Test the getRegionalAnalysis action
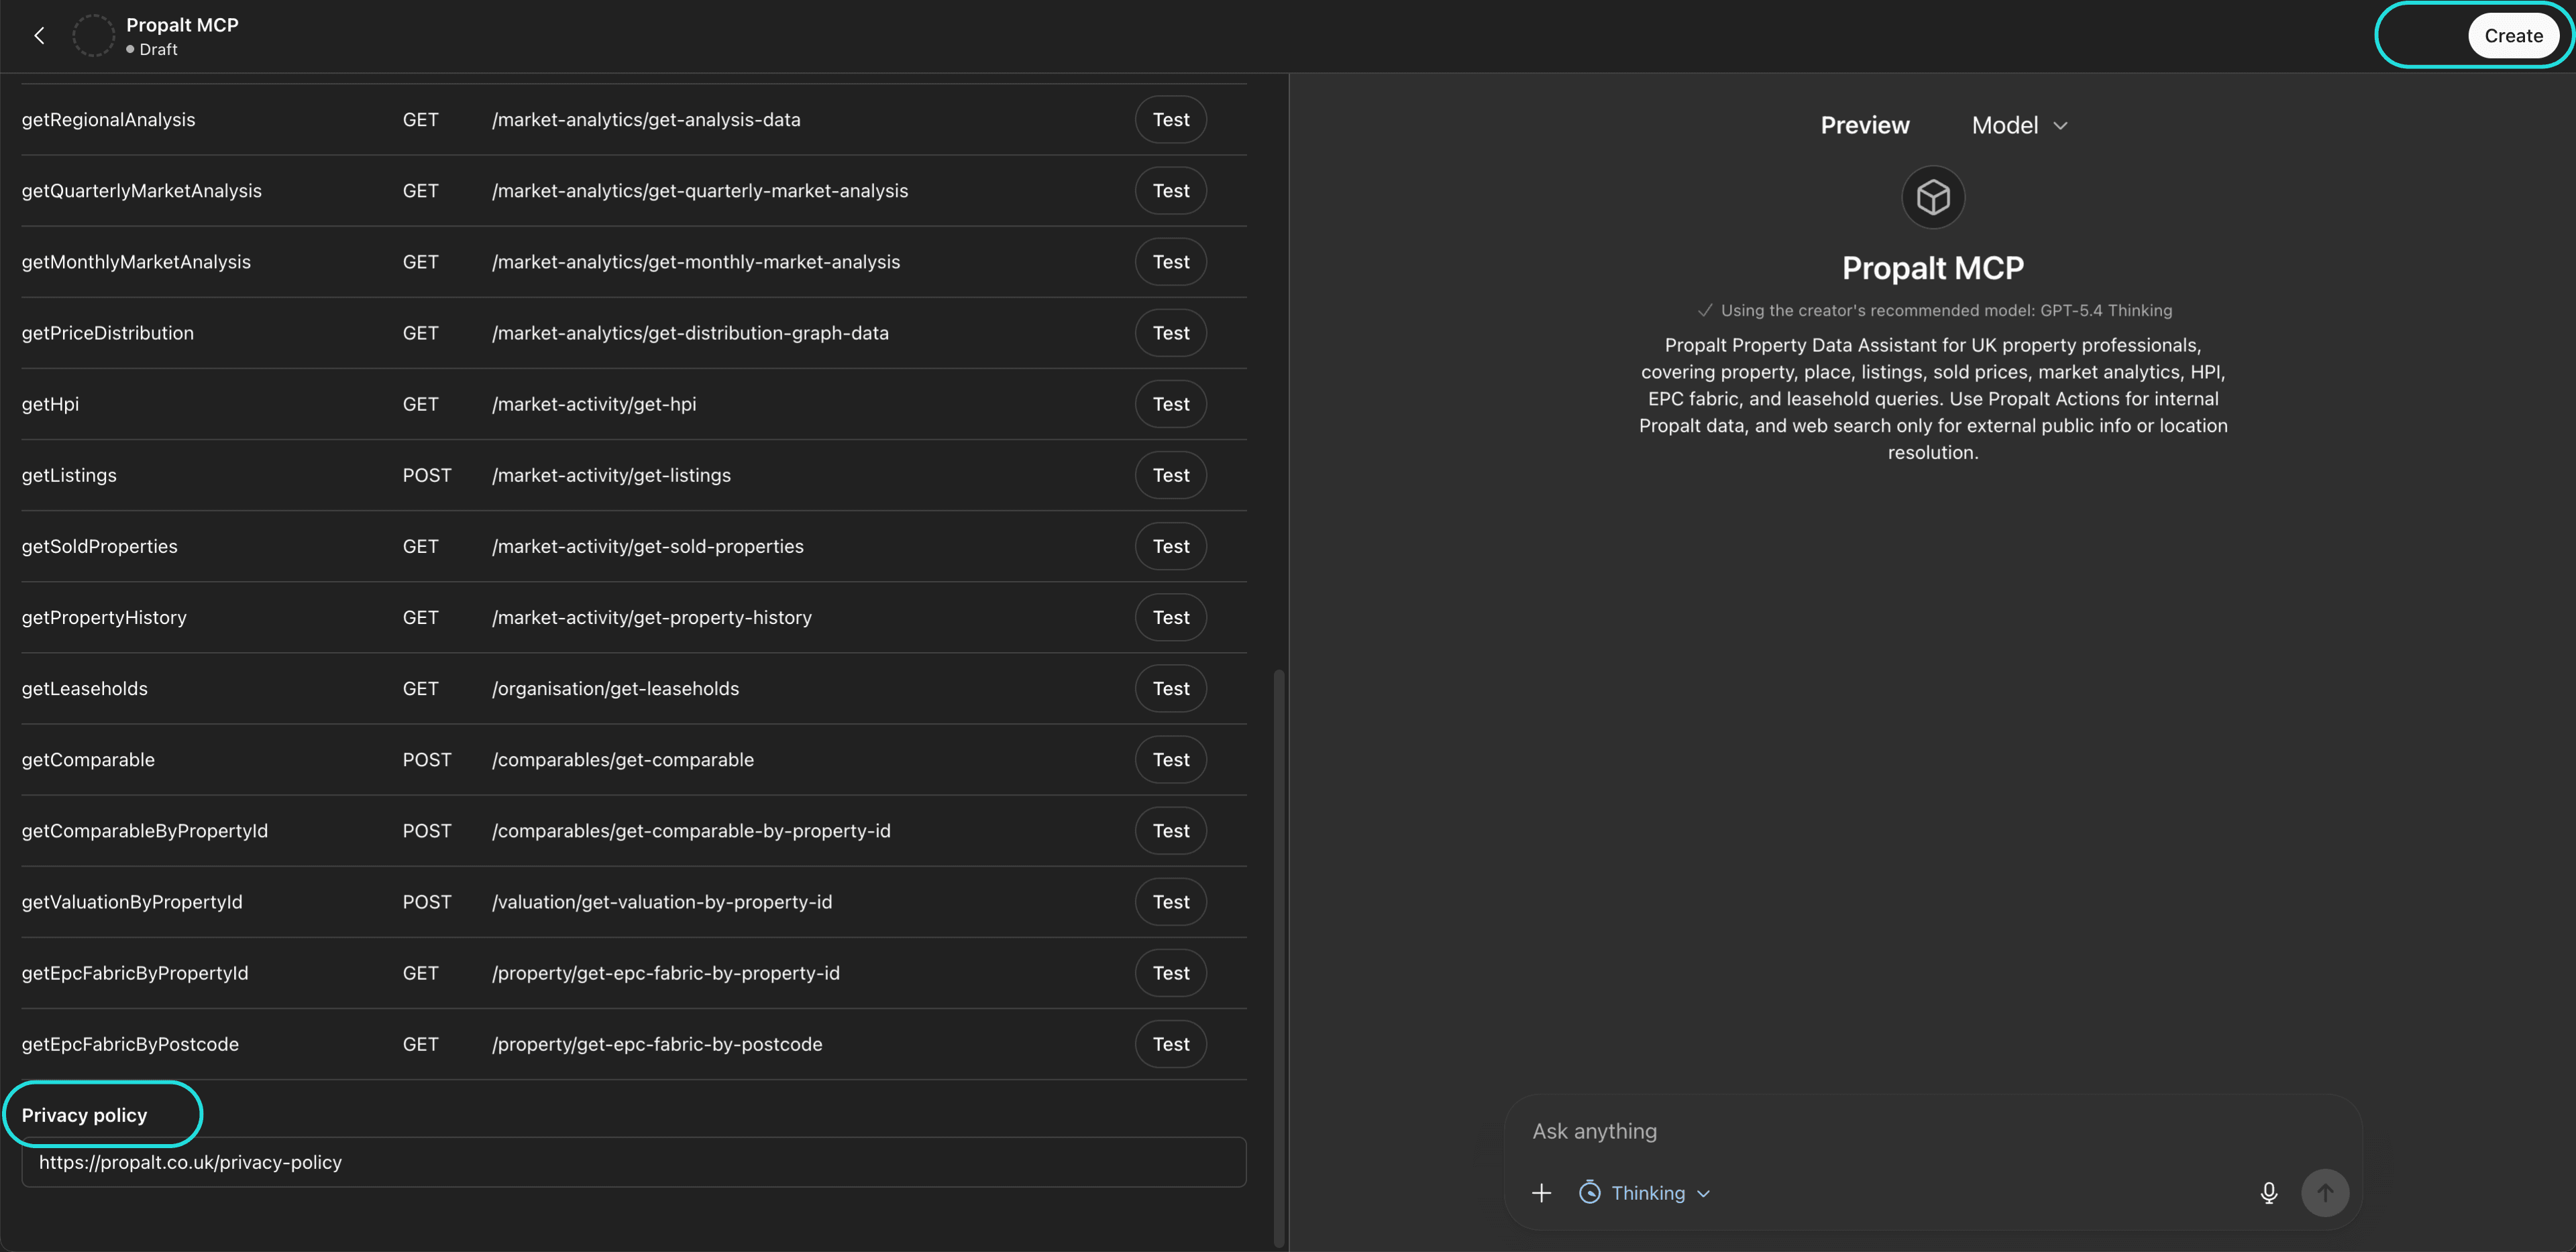 pos(1170,120)
